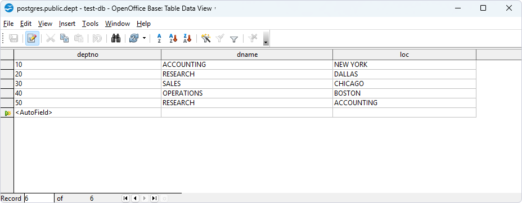This screenshot has width=522, height=203.
Task: Open the Window menu
Action: [x=117, y=24]
